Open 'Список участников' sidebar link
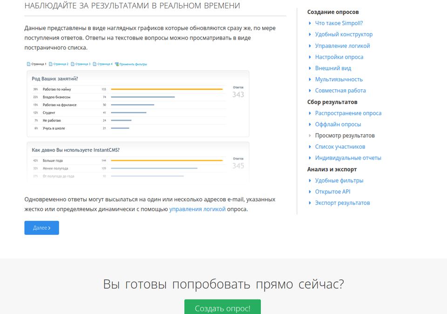447x314 pixels. pos(340,147)
